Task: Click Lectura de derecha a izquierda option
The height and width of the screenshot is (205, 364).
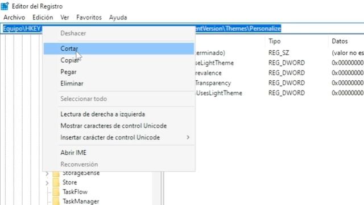Action: [x=119, y=114]
